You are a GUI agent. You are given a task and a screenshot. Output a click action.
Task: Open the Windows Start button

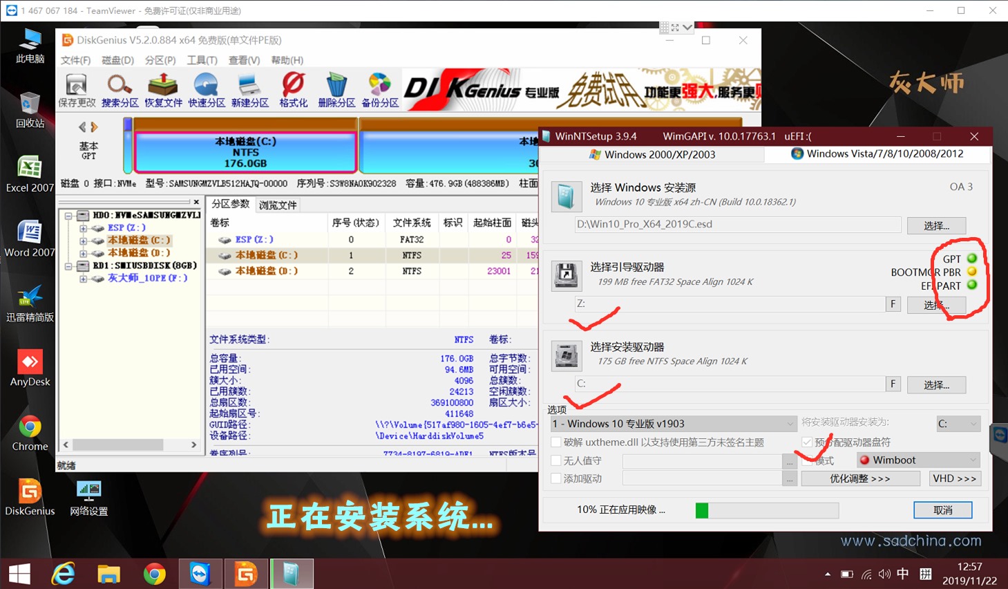tap(19, 574)
